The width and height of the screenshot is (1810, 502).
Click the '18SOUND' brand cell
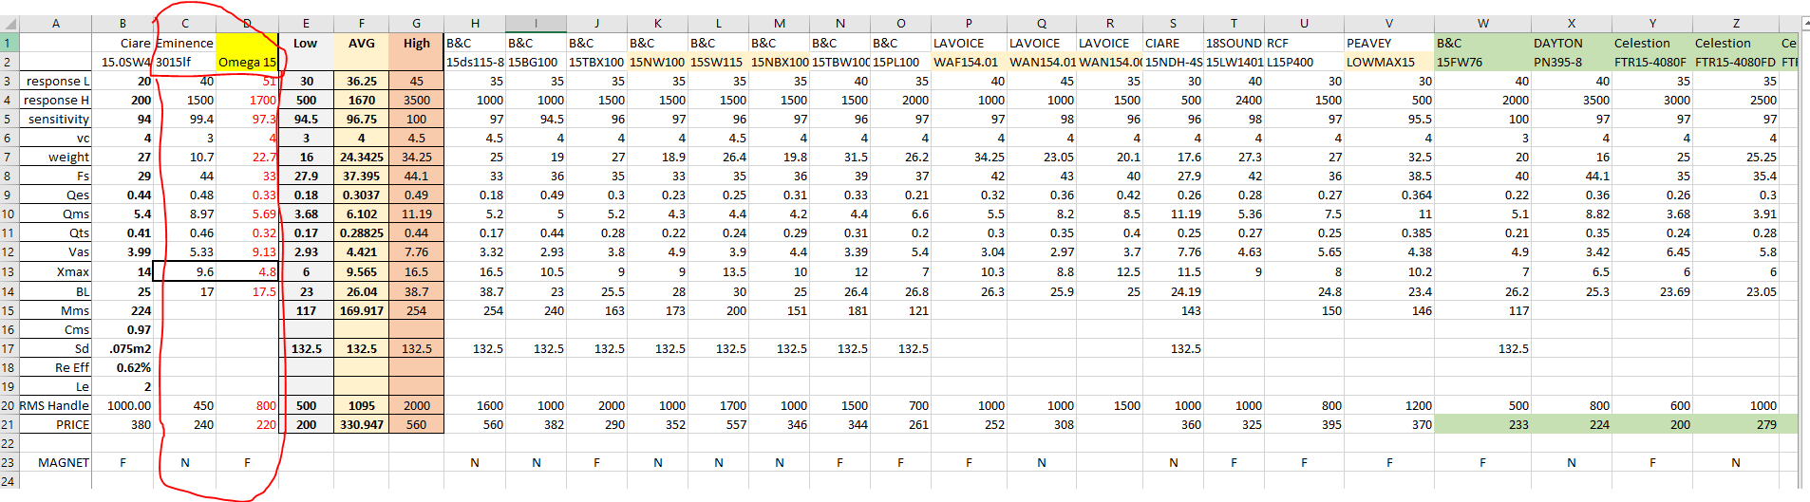pos(1234,43)
